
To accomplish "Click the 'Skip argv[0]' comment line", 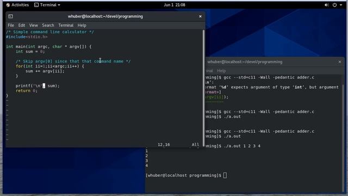I will point(73,62).
